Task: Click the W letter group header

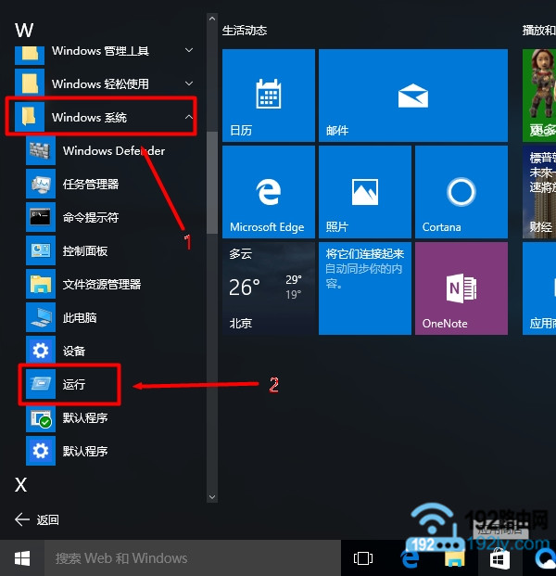Action: point(24,30)
